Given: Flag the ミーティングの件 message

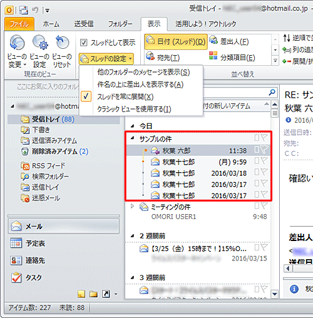Looking at the screenshot, I should tap(264, 206).
